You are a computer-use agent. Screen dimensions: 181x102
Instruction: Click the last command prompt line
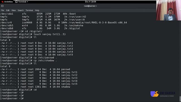(12, 99)
